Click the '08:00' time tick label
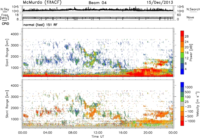The width and height of the screenshot is (200, 138). click(73, 133)
